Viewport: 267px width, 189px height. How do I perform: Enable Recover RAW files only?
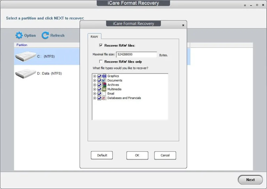click(x=101, y=61)
